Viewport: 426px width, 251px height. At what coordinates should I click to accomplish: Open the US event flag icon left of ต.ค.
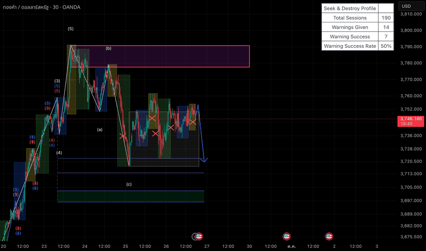pos(287,236)
